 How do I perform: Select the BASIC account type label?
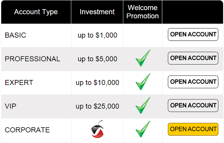pyautogui.click(x=16, y=35)
